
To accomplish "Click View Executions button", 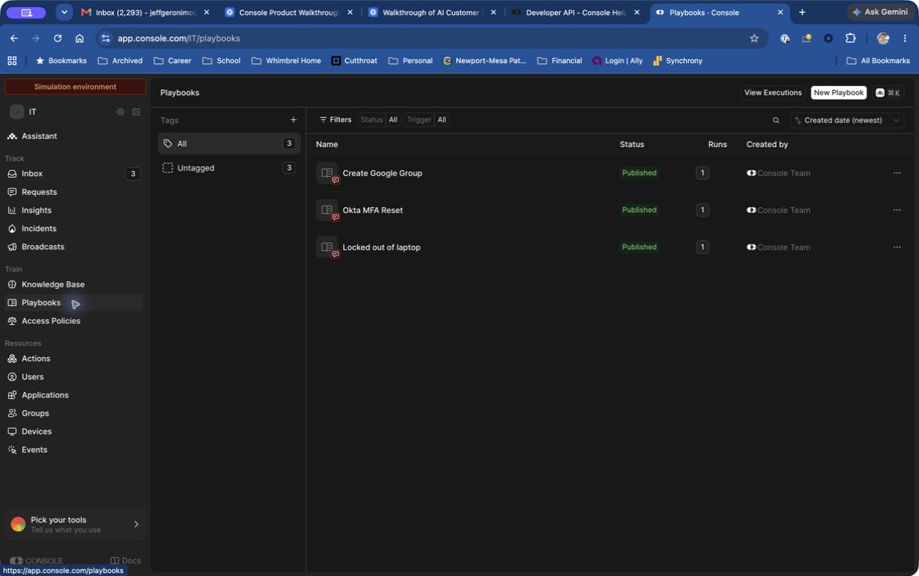I will tap(773, 93).
